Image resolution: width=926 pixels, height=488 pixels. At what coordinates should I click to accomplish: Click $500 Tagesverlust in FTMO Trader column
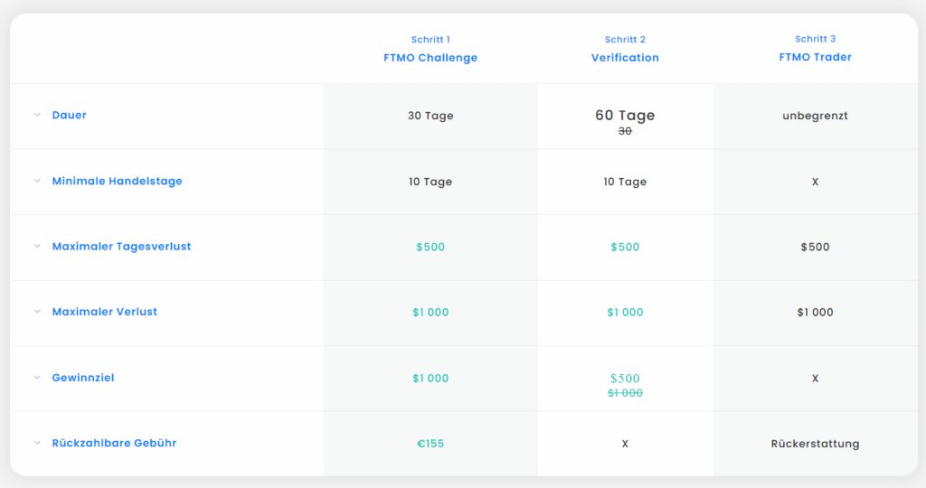pyautogui.click(x=815, y=248)
